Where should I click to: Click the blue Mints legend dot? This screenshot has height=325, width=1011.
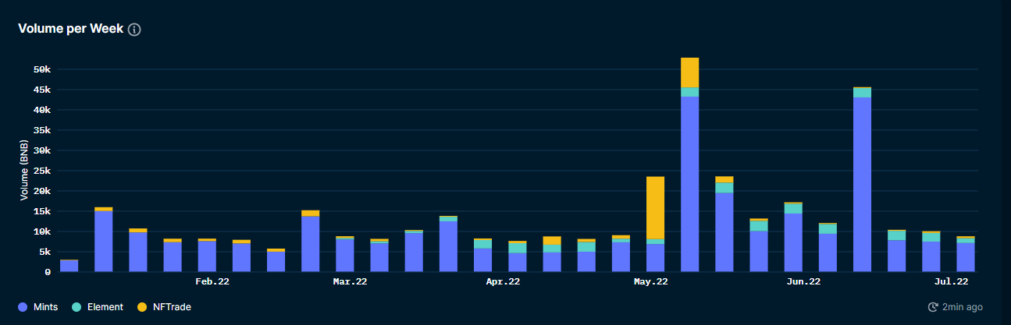click(24, 307)
